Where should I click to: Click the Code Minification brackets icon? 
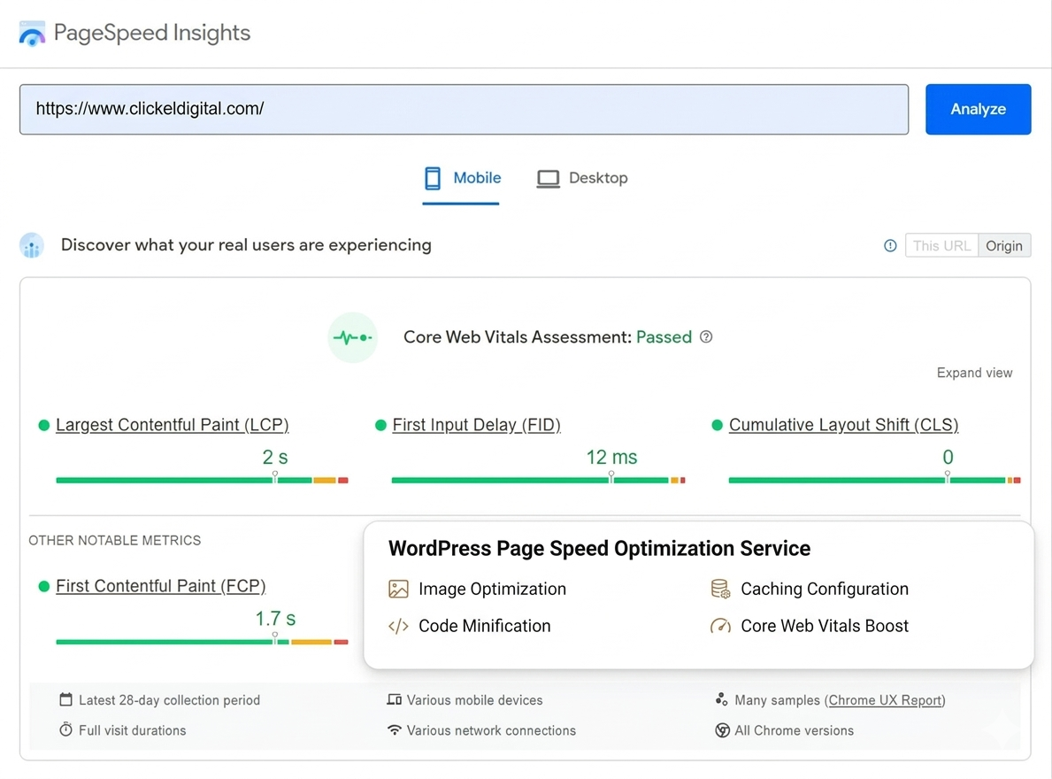point(398,626)
